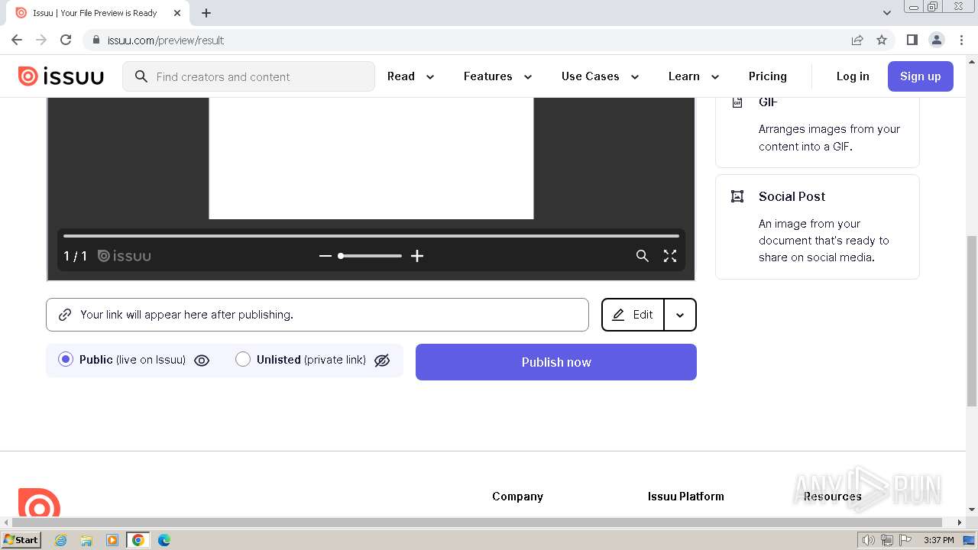Image resolution: width=978 pixels, height=550 pixels.
Task: Share this page from address bar
Action: 857,40
